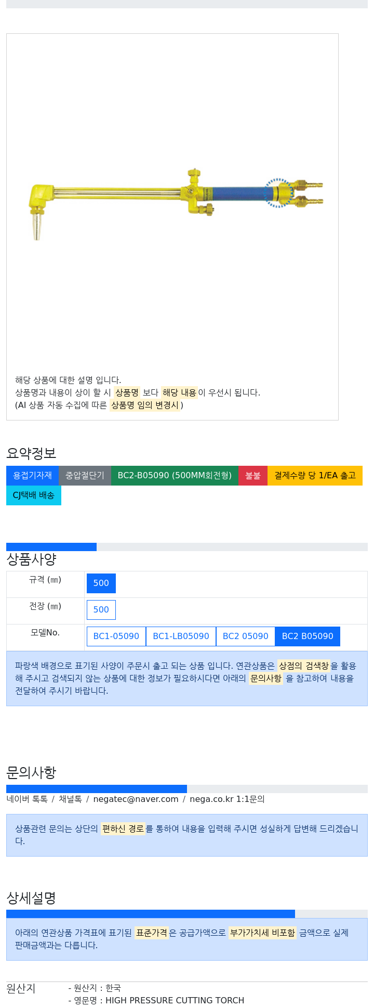This screenshot has width=374, height=1007.
Task: Choose 500 for 규격 (㎜) option
Action: (x=101, y=583)
